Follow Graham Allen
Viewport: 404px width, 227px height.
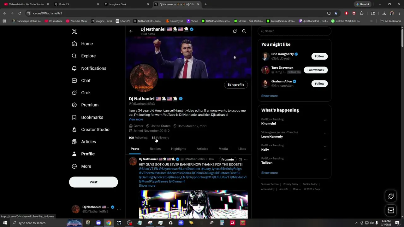point(319,84)
